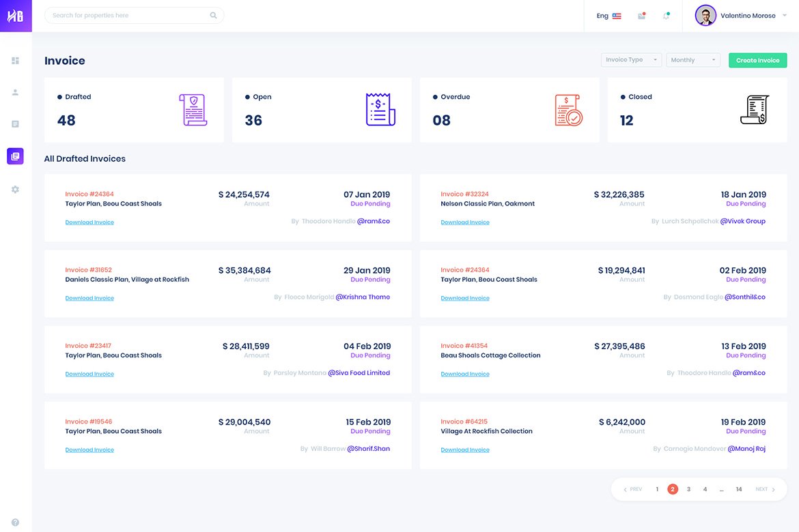Download invoice #24364 dated 07 Jan 2019
Image resolution: width=799 pixels, height=532 pixels.
[x=89, y=222]
